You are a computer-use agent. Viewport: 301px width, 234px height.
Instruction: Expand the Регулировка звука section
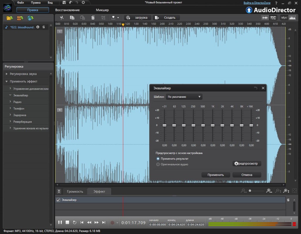[x=23, y=74]
